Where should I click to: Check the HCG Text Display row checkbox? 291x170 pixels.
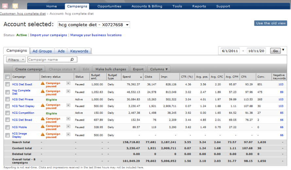coord(8,106)
